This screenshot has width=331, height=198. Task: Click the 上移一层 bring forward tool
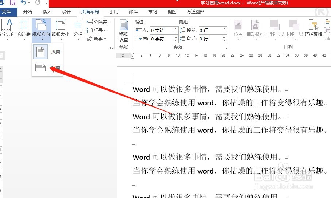[275, 30]
